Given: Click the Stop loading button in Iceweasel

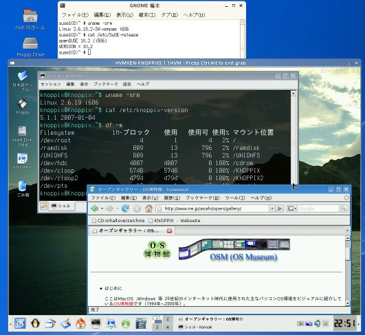Looking at the screenshot, I should (x=137, y=208).
